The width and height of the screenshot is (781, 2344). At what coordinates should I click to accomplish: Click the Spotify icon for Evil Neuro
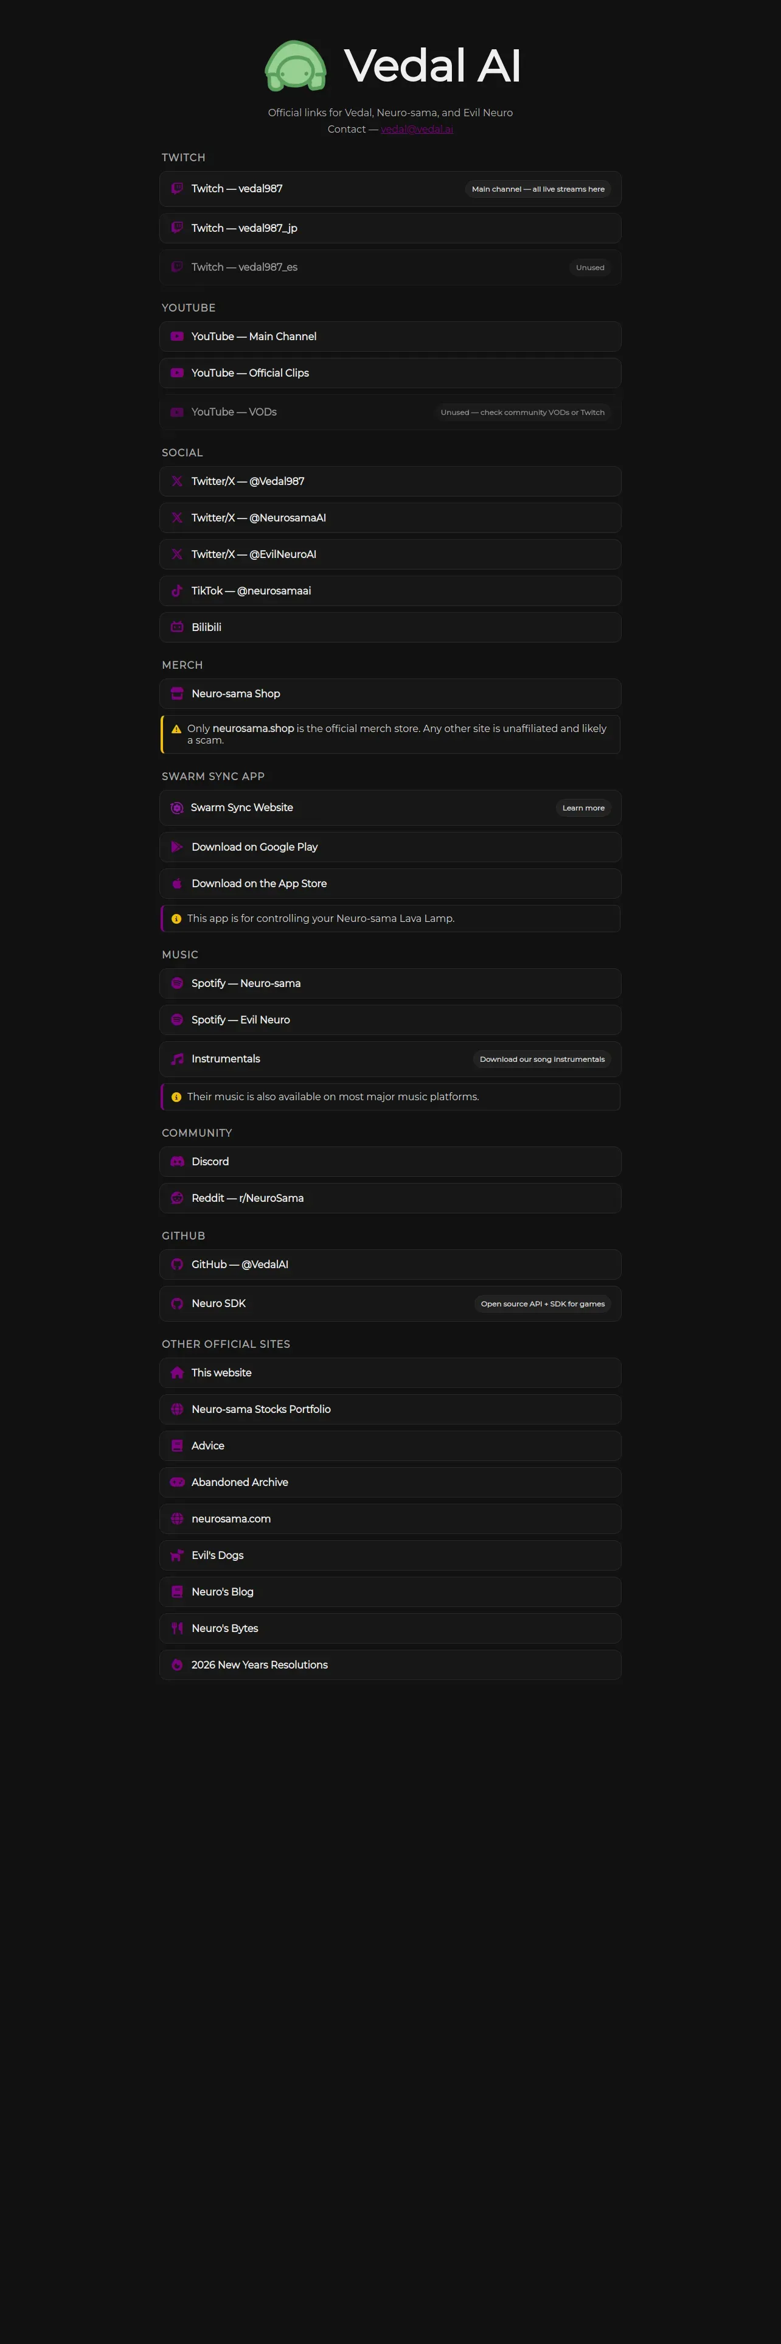click(177, 1020)
